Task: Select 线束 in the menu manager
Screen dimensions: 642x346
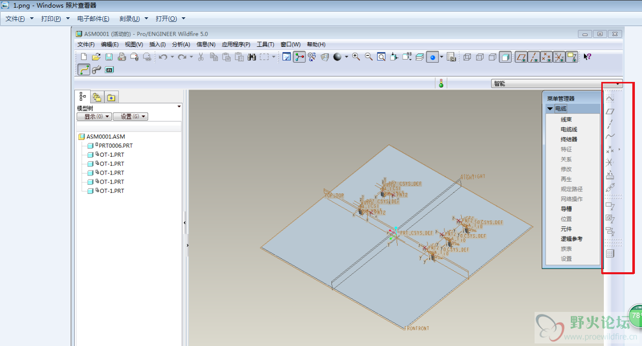Action: tap(566, 120)
